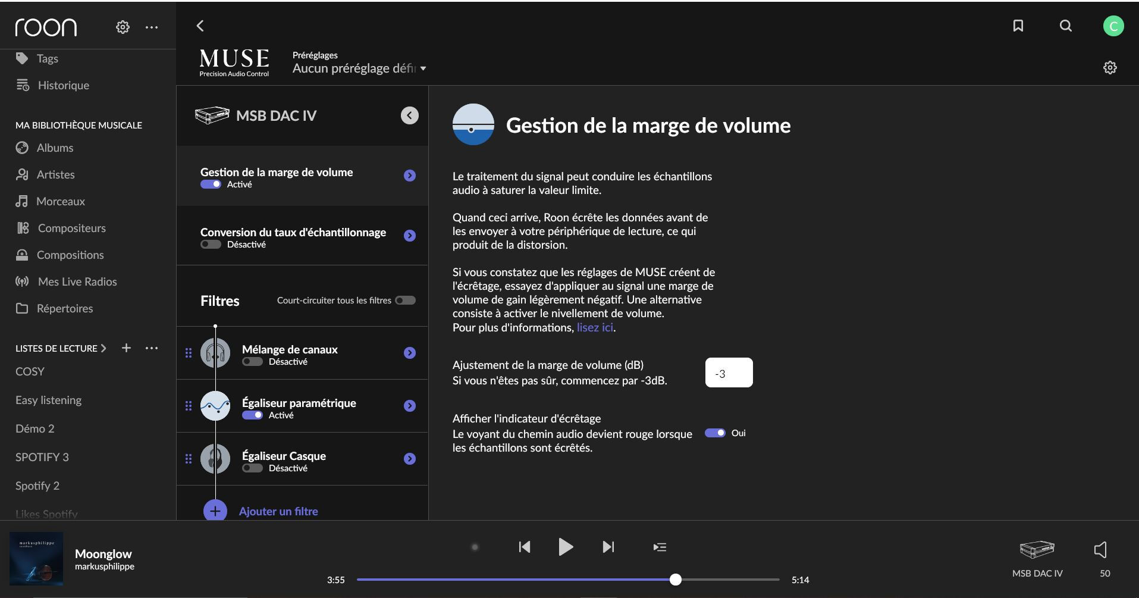Click the playback seek bar handle
The height and width of the screenshot is (598, 1139).
[x=675, y=580]
